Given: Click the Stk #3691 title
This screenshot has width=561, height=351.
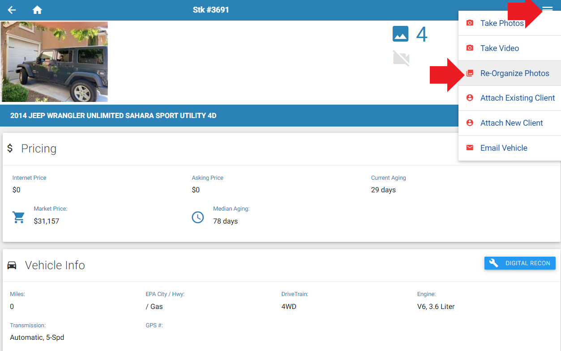Looking at the screenshot, I should pos(211,10).
